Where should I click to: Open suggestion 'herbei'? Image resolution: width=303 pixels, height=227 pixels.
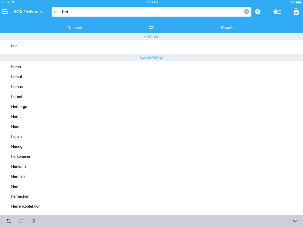151,97
